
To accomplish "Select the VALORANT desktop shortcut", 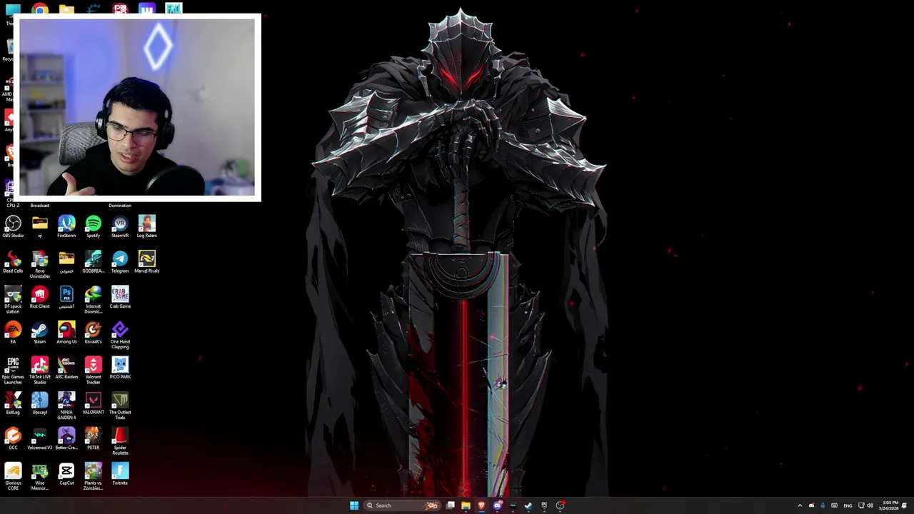I will pyautogui.click(x=93, y=402).
